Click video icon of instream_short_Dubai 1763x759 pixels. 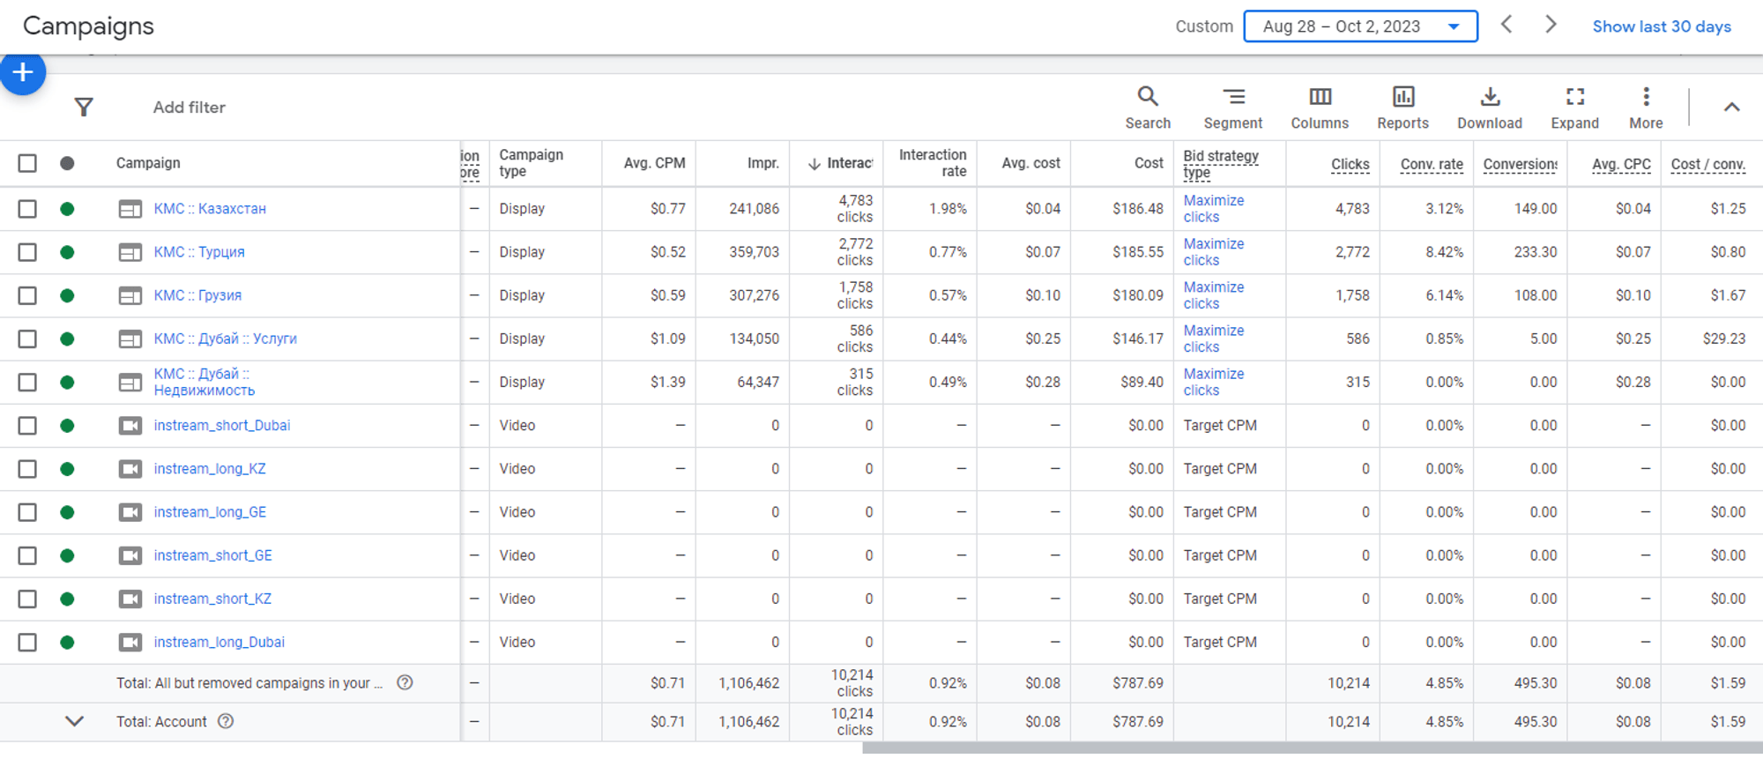(x=130, y=426)
